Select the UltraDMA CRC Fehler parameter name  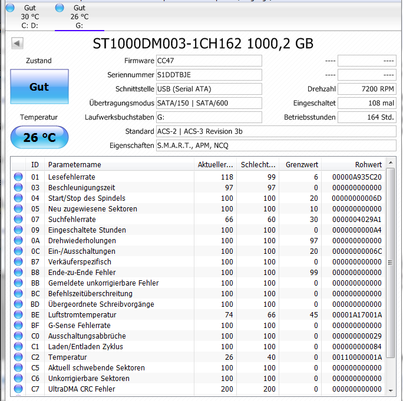(x=81, y=389)
